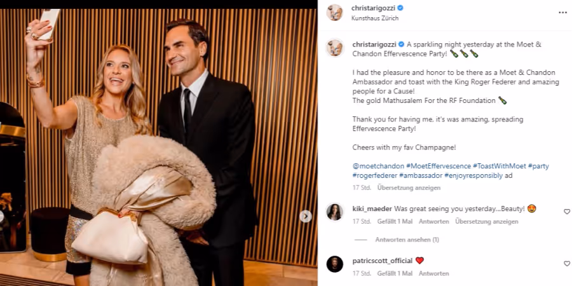Expand 'Antworten ansehen (1)' replies
Screen dimensions: 572x286
pyautogui.click(x=407, y=240)
